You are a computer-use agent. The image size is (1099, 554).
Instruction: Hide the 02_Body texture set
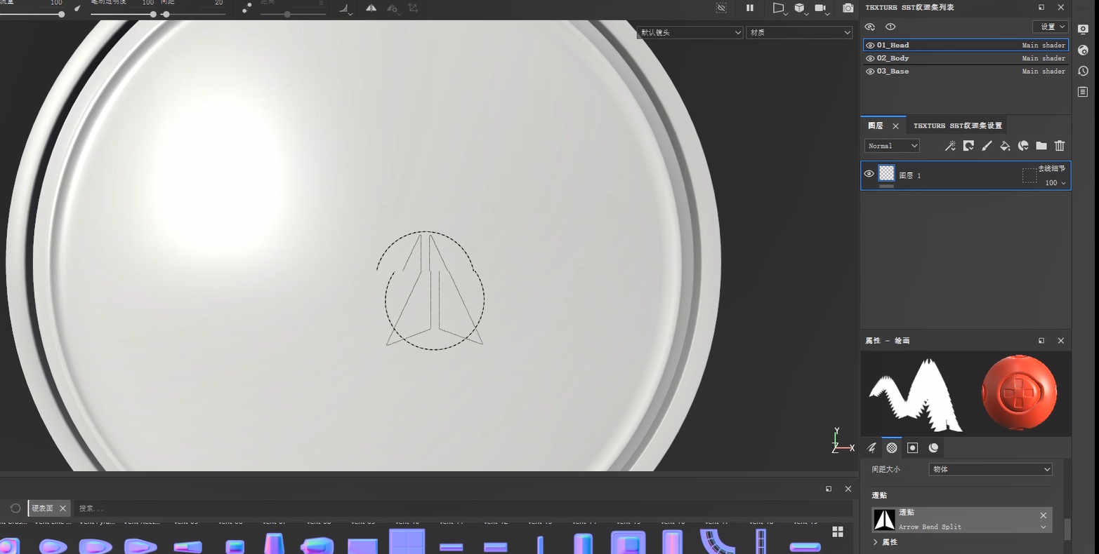[870, 58]
